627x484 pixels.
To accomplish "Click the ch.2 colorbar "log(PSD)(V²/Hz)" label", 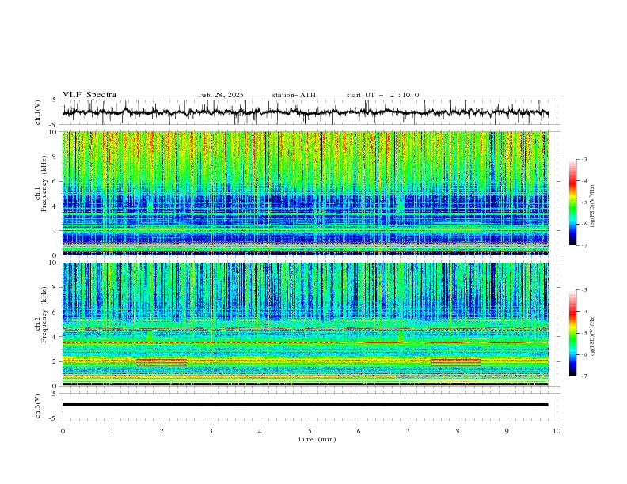I will [593, 336].
